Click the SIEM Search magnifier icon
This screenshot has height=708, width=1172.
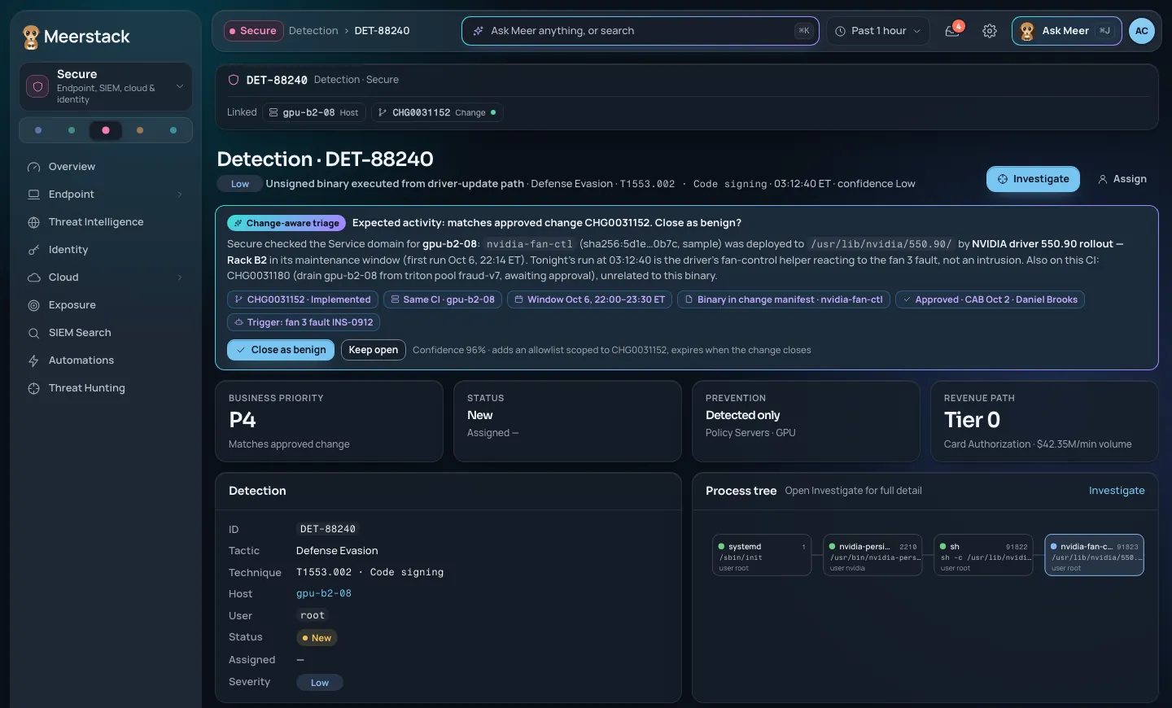click(34, 333)
